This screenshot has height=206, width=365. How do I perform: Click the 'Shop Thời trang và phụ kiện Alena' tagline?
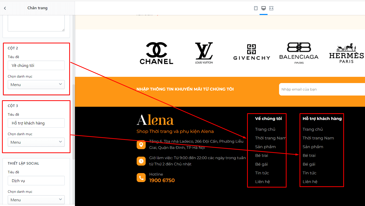coord(175,131)
